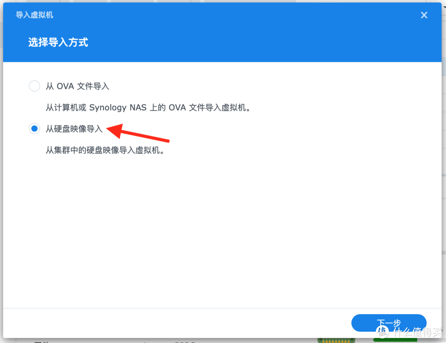
Task: Click the 选择导入方式 heading
Action: point(58,42)
